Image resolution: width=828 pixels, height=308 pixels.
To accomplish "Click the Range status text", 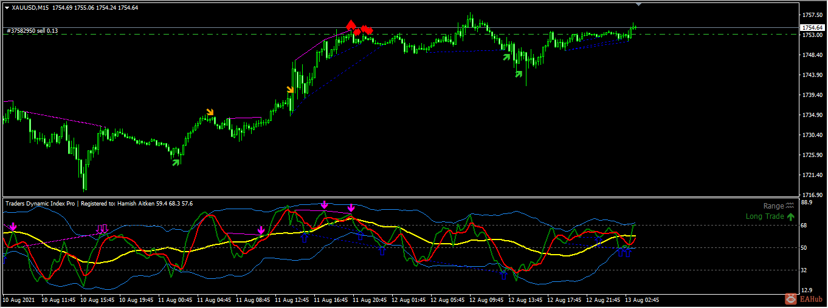I will (x=773, y=206).
